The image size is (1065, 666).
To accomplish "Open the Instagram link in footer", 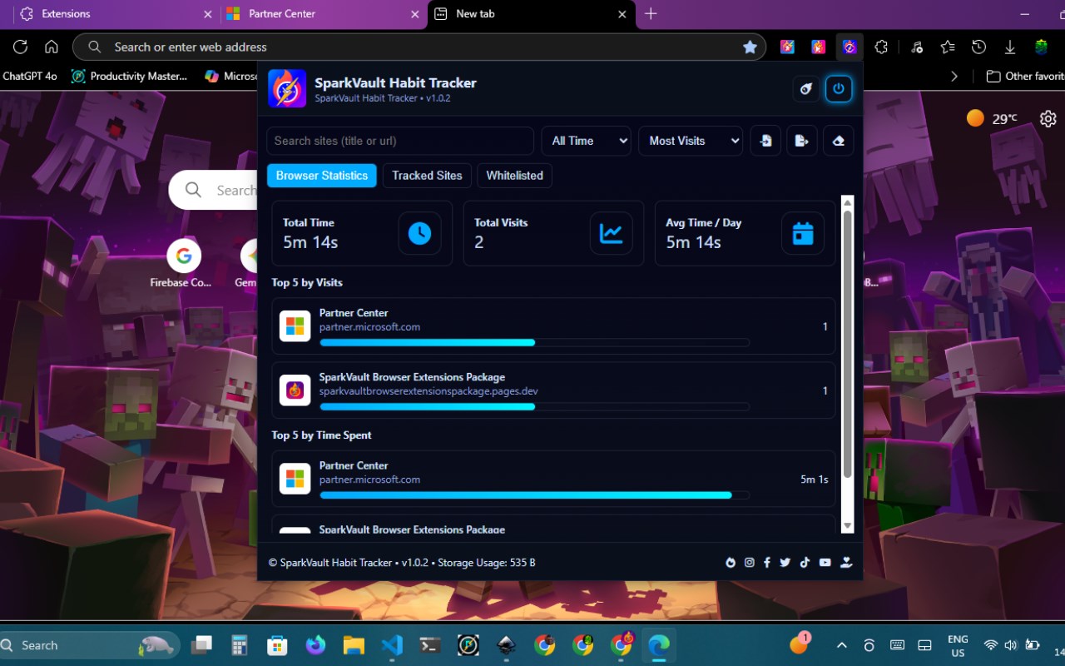I will tap(749, 563).
